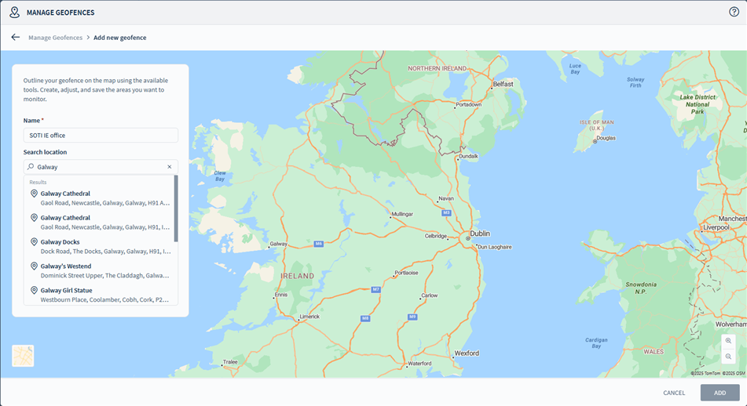The image size is (747, 406).
Task: Click the Dublin marker on the map
Action: point(467,238)
